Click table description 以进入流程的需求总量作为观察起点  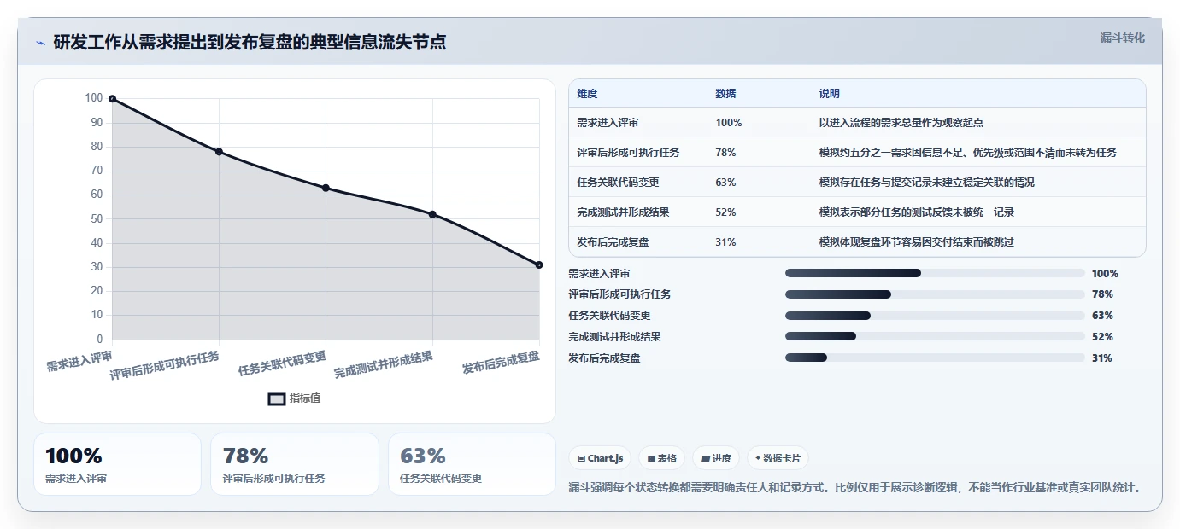(x=901, y=123)
